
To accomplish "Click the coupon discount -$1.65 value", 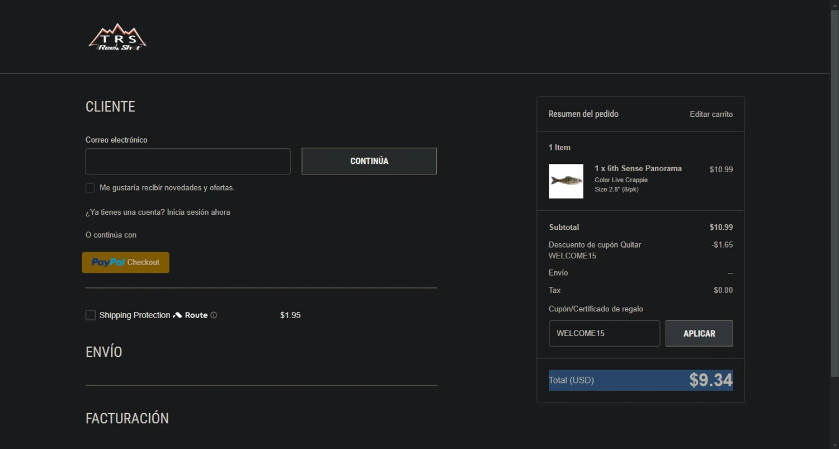I will click(722, 245).
